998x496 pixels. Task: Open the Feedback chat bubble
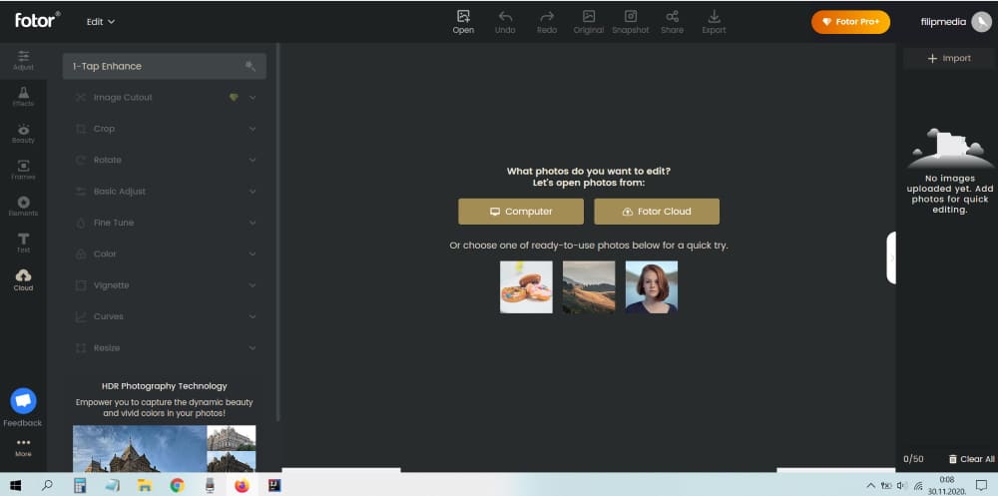pos(23,401)
